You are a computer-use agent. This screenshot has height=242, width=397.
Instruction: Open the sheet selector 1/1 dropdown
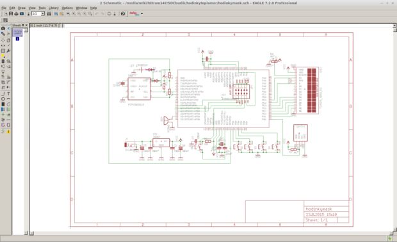point(42,13)
